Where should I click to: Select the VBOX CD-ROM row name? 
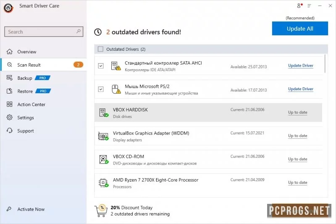tap(129, 156)
